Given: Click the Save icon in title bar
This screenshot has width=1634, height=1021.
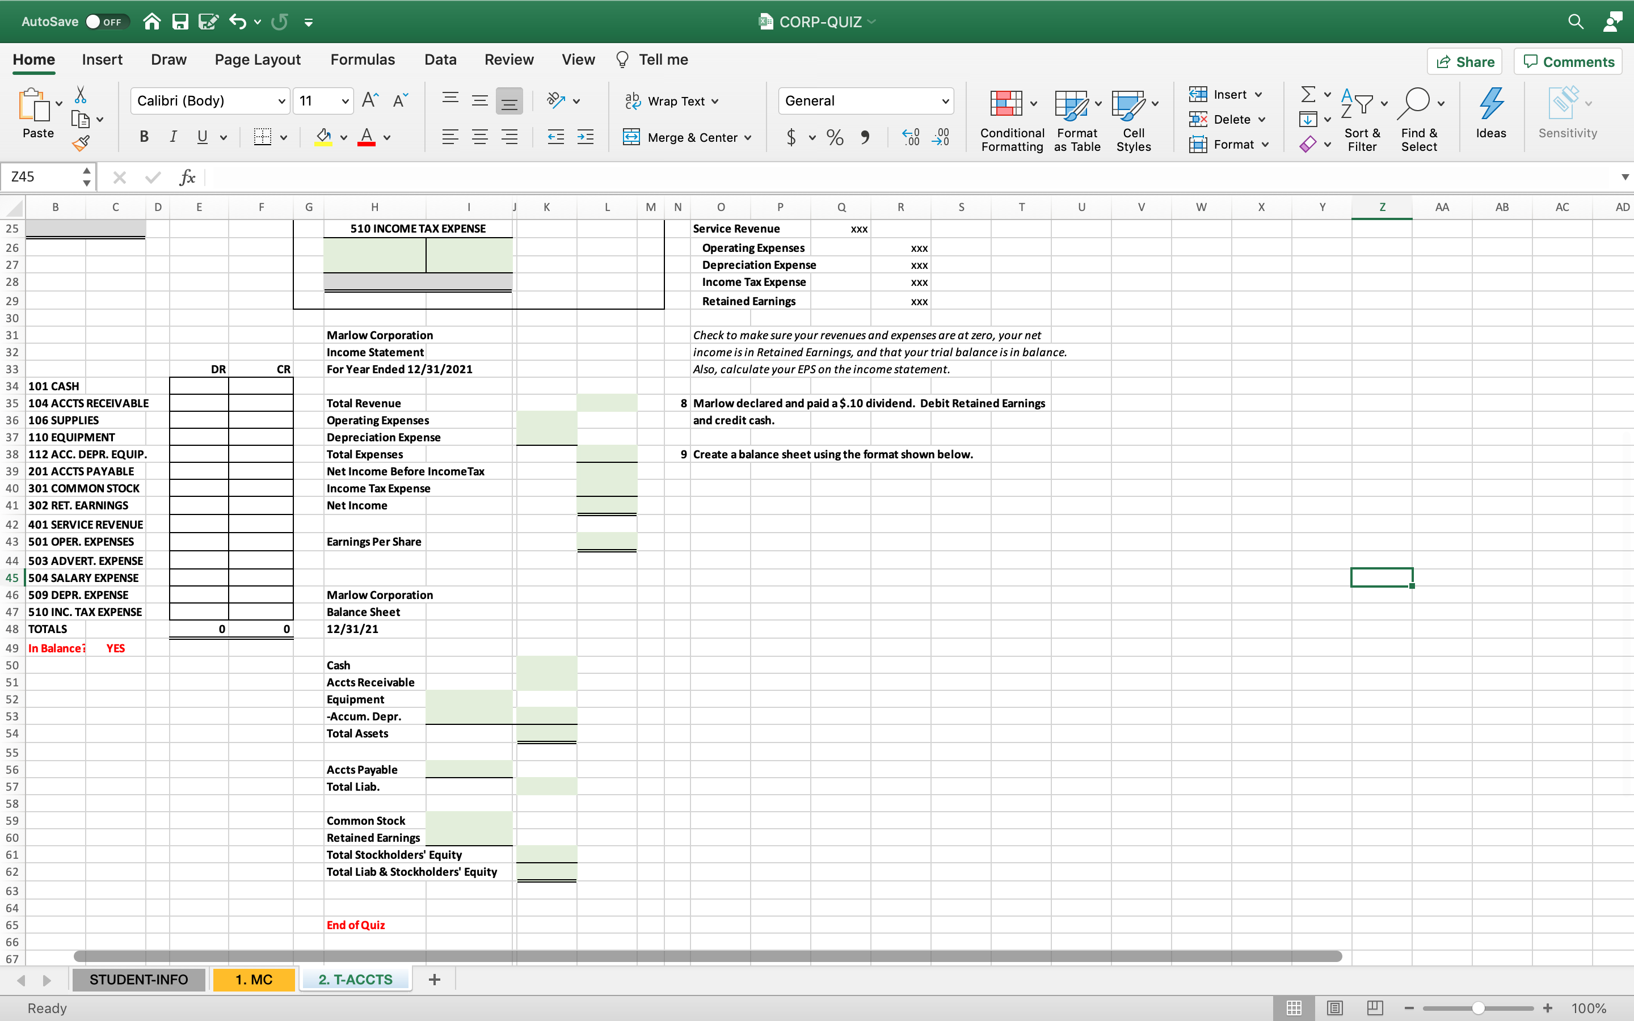Looking at the screenshot, I should tap(180, 22).
